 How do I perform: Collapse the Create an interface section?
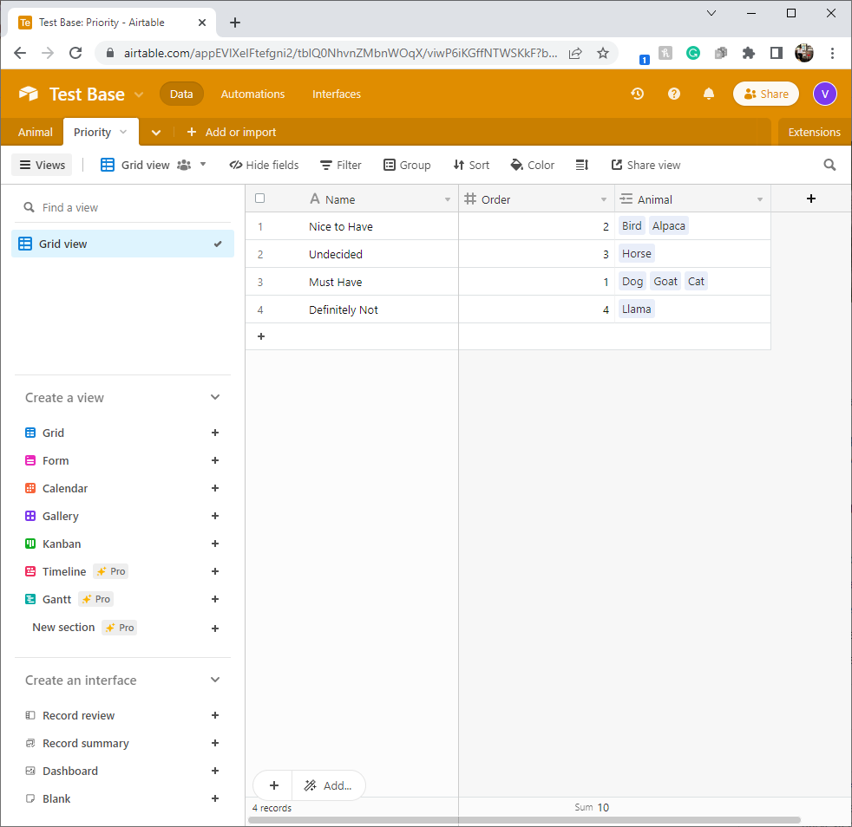tap(215, 680)
